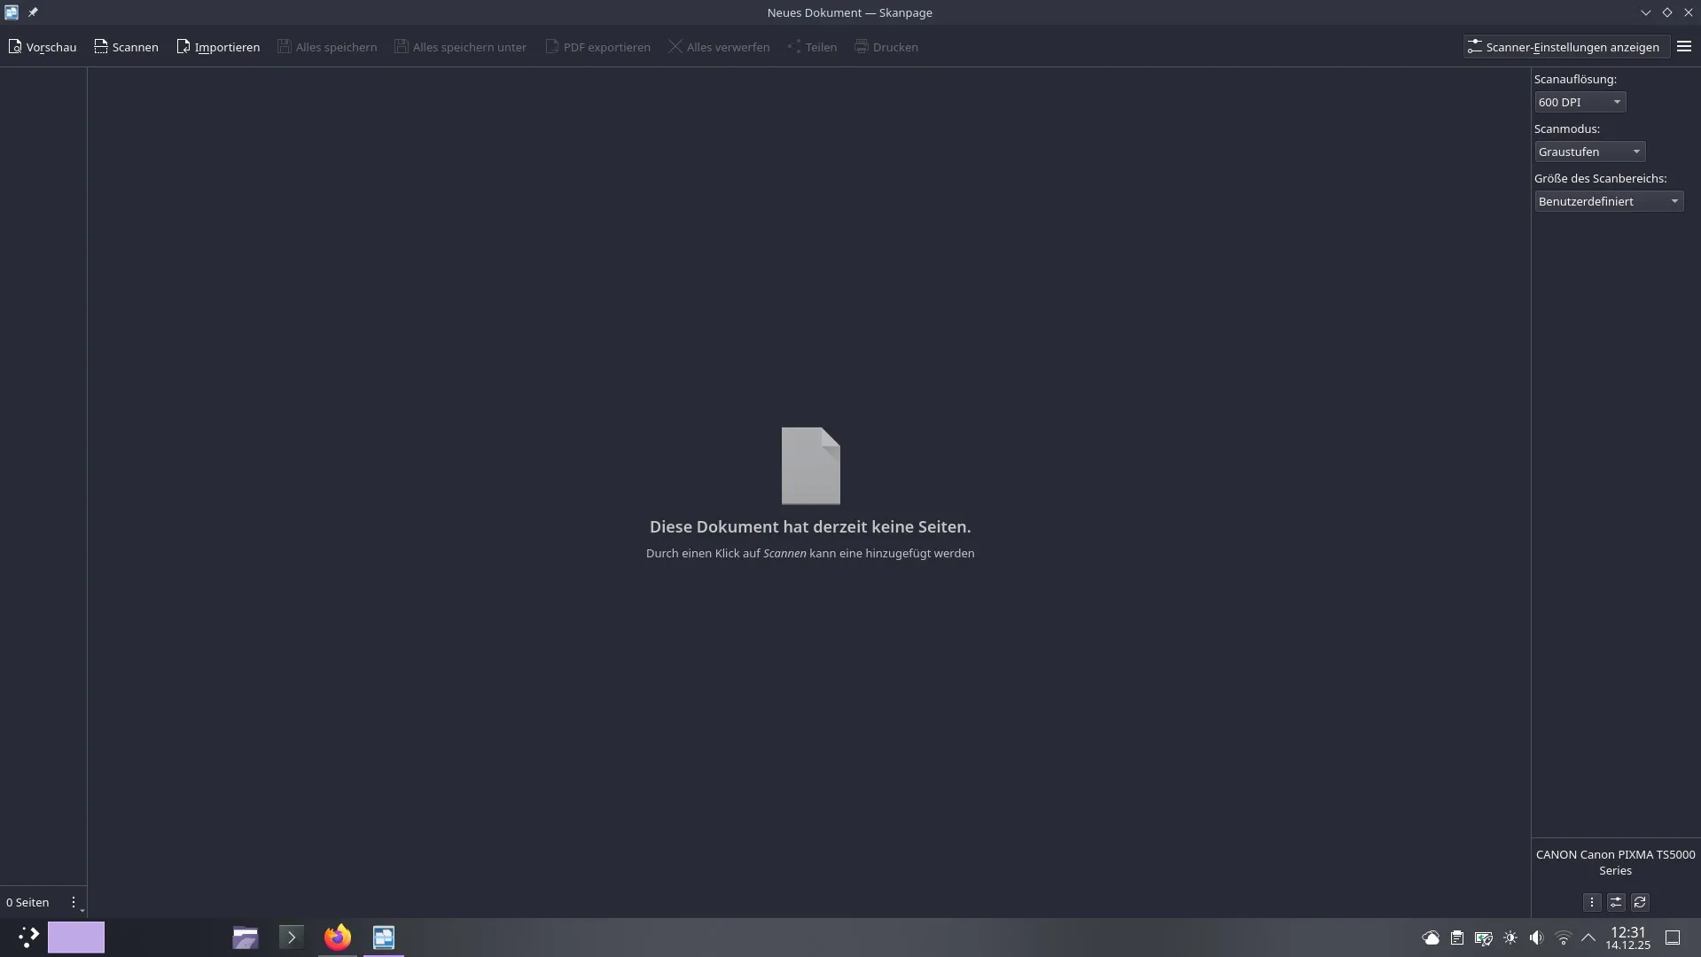Open the file manager from taskbar
This screenshot has width=1701, height=957.
coord(246,937)
